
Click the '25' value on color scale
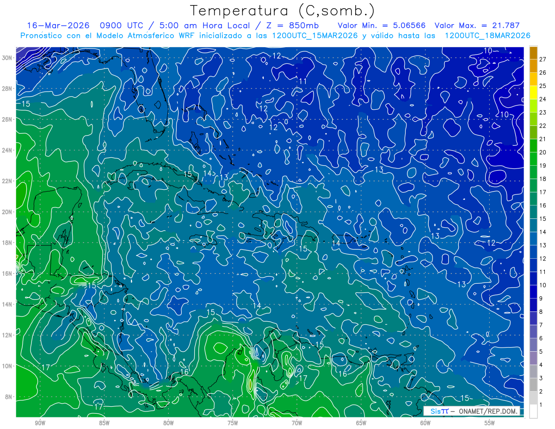click(x=543, y=86)
